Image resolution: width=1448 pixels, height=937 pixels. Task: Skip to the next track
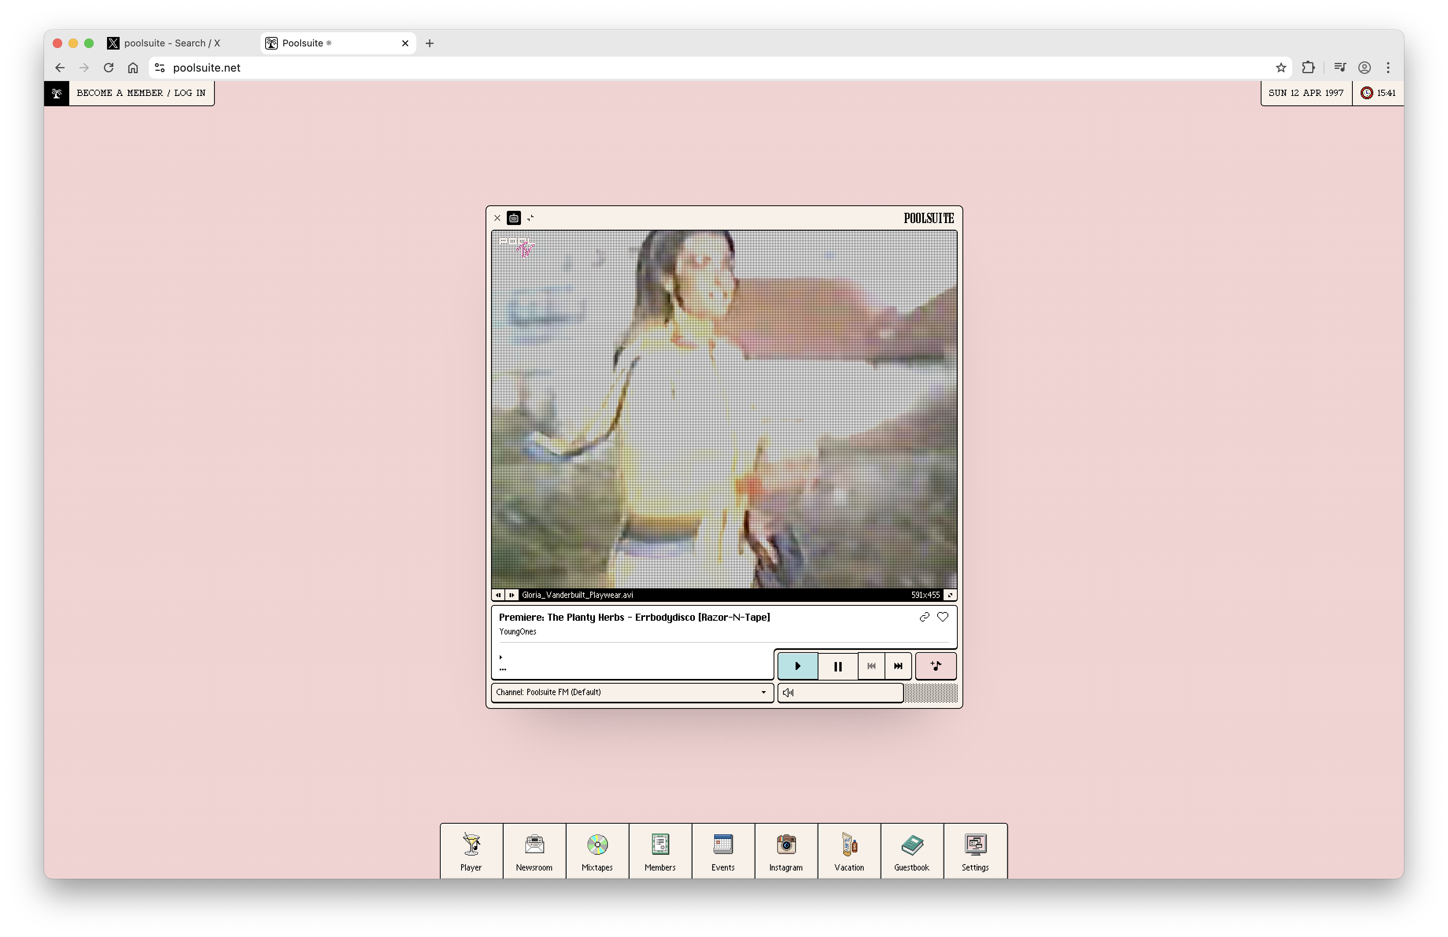pos(898,666)
